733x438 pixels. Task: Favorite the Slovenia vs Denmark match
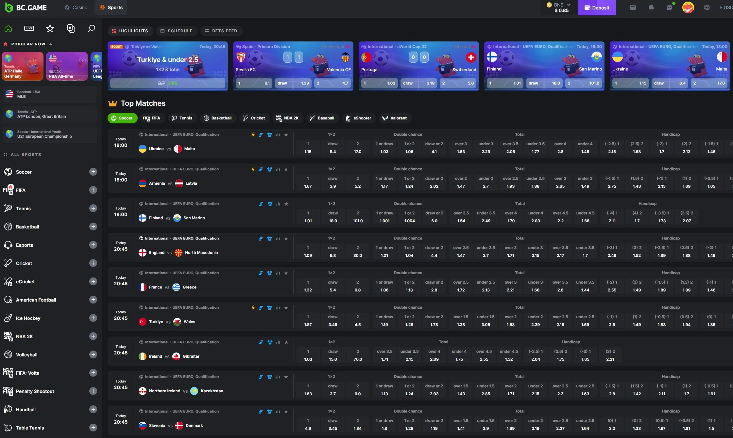(286, 411)
